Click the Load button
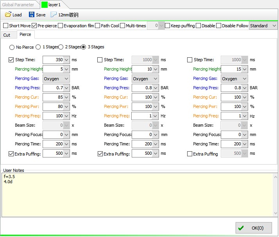This screenshot has height=237, width=279. tap(13, 14)
